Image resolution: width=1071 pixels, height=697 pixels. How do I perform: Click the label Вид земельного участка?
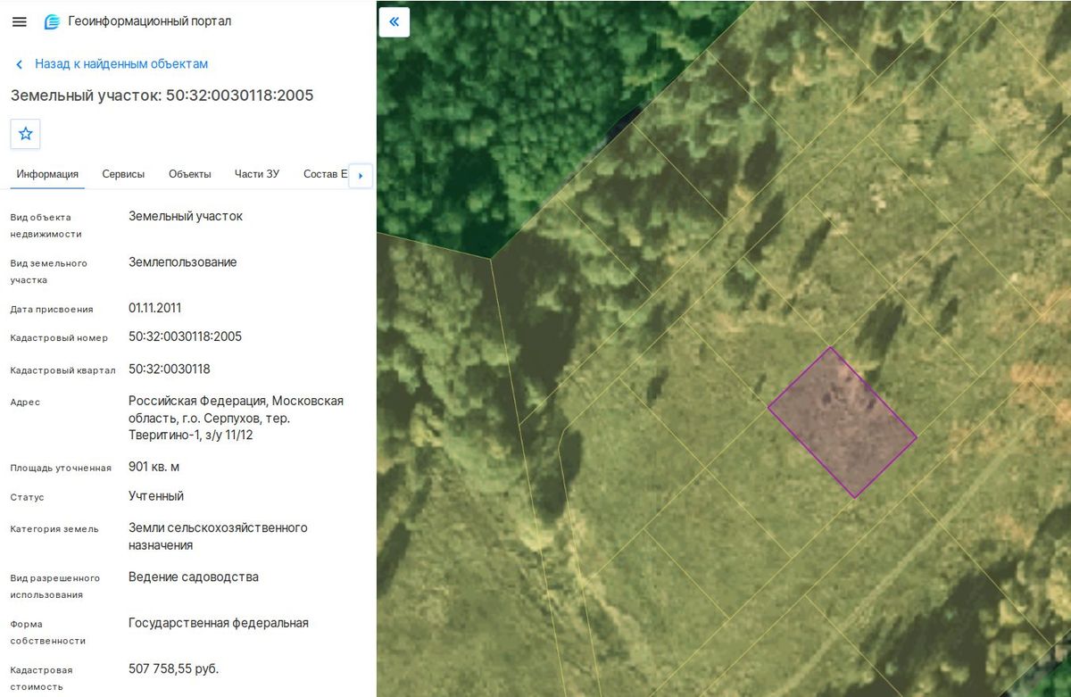[49, 272]
